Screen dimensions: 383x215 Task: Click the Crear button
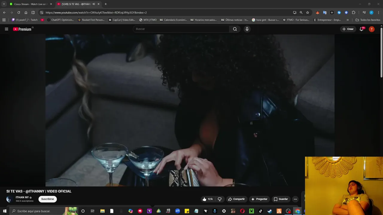click(x=348, y=29)
